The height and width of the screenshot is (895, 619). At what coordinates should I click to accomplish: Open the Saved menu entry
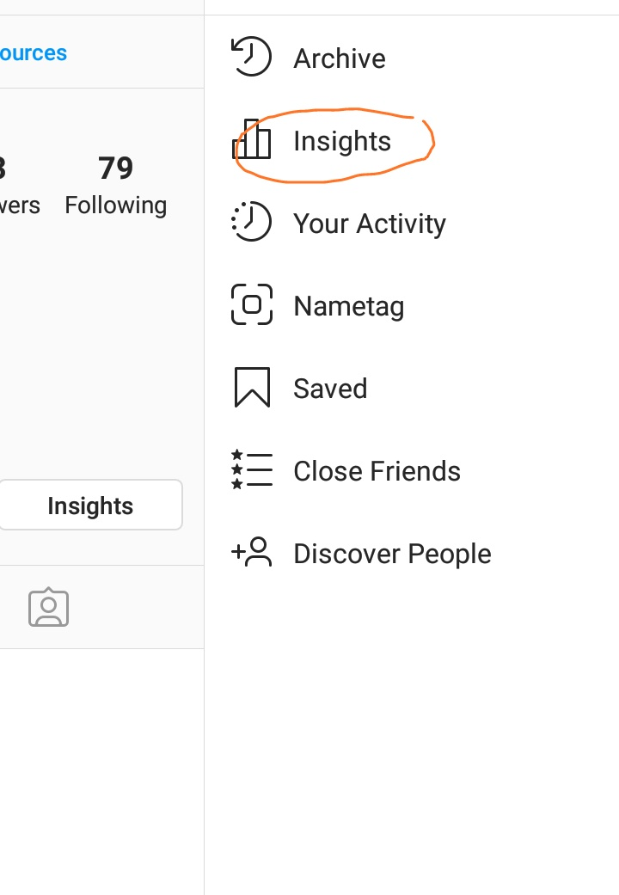tap(330, 389)
